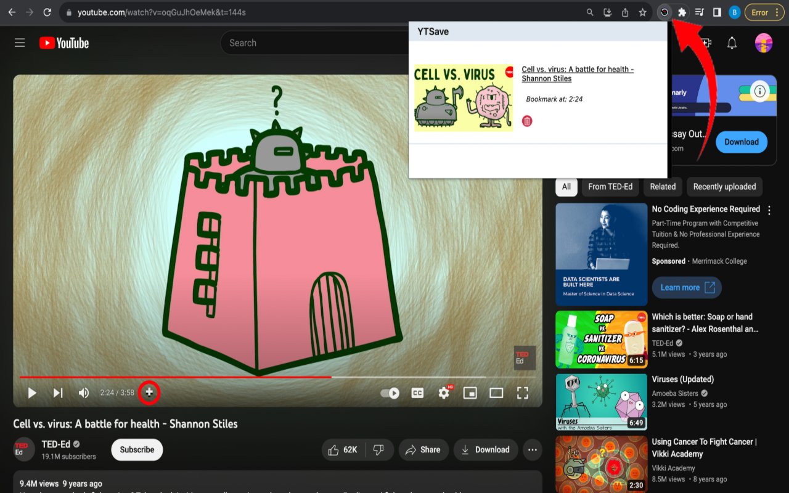Go forward in browser history
The image size is (789, 493).
pyautogui.click(x=29, y=12)
